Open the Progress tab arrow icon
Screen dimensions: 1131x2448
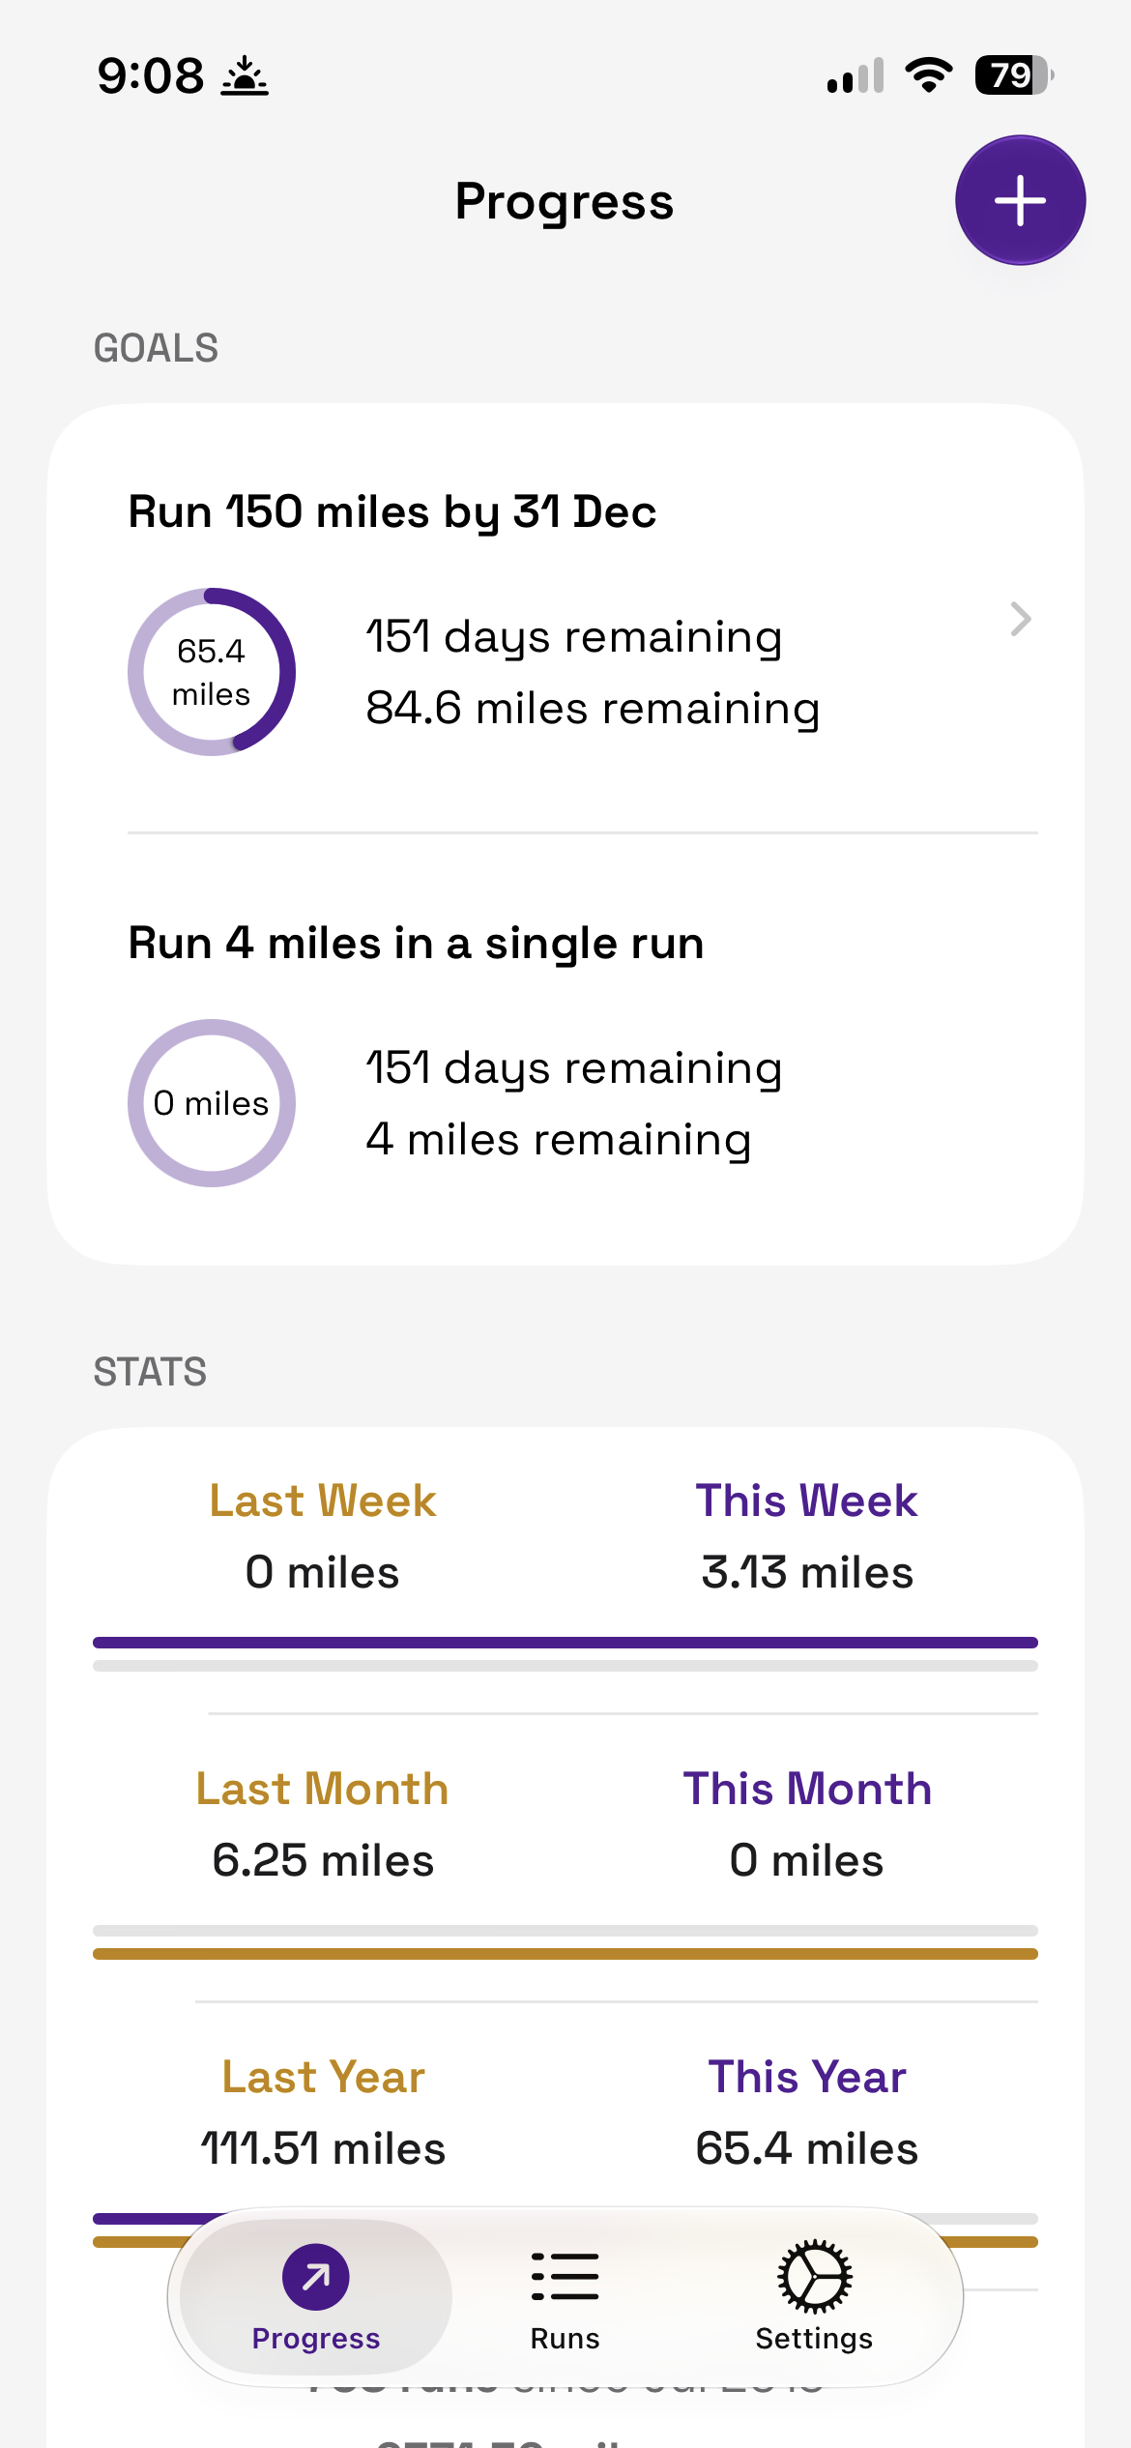tap(315, 2276)
